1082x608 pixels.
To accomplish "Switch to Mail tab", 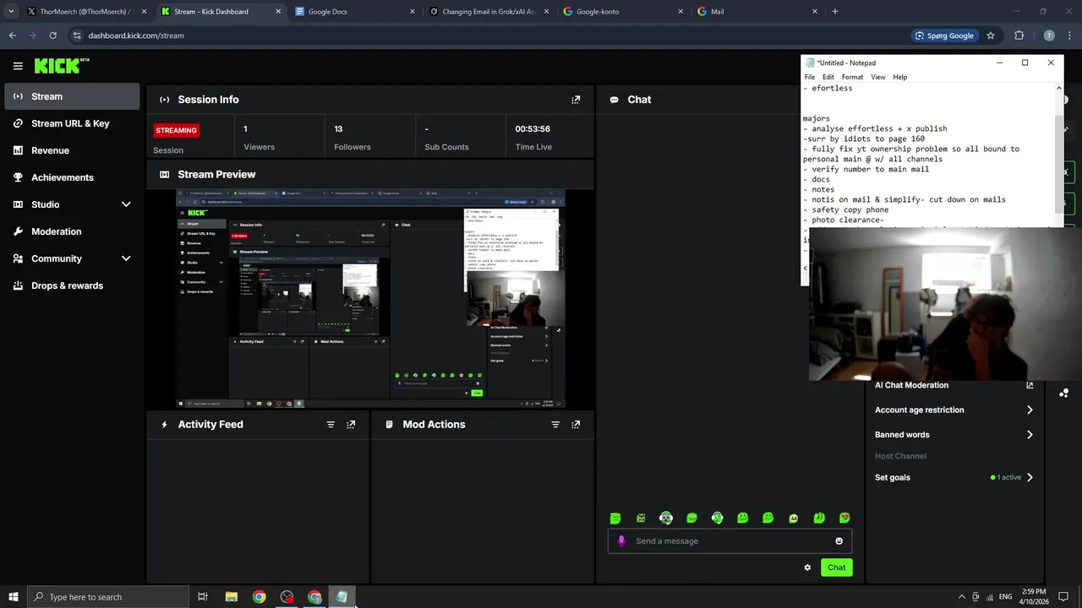I will click(x=757, y=12).
